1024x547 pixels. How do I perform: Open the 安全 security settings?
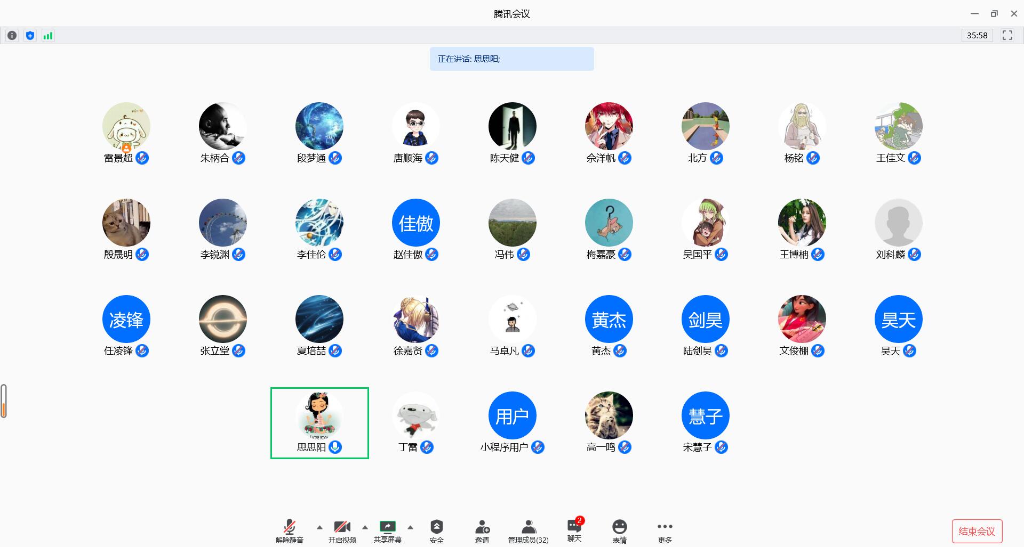436,531
